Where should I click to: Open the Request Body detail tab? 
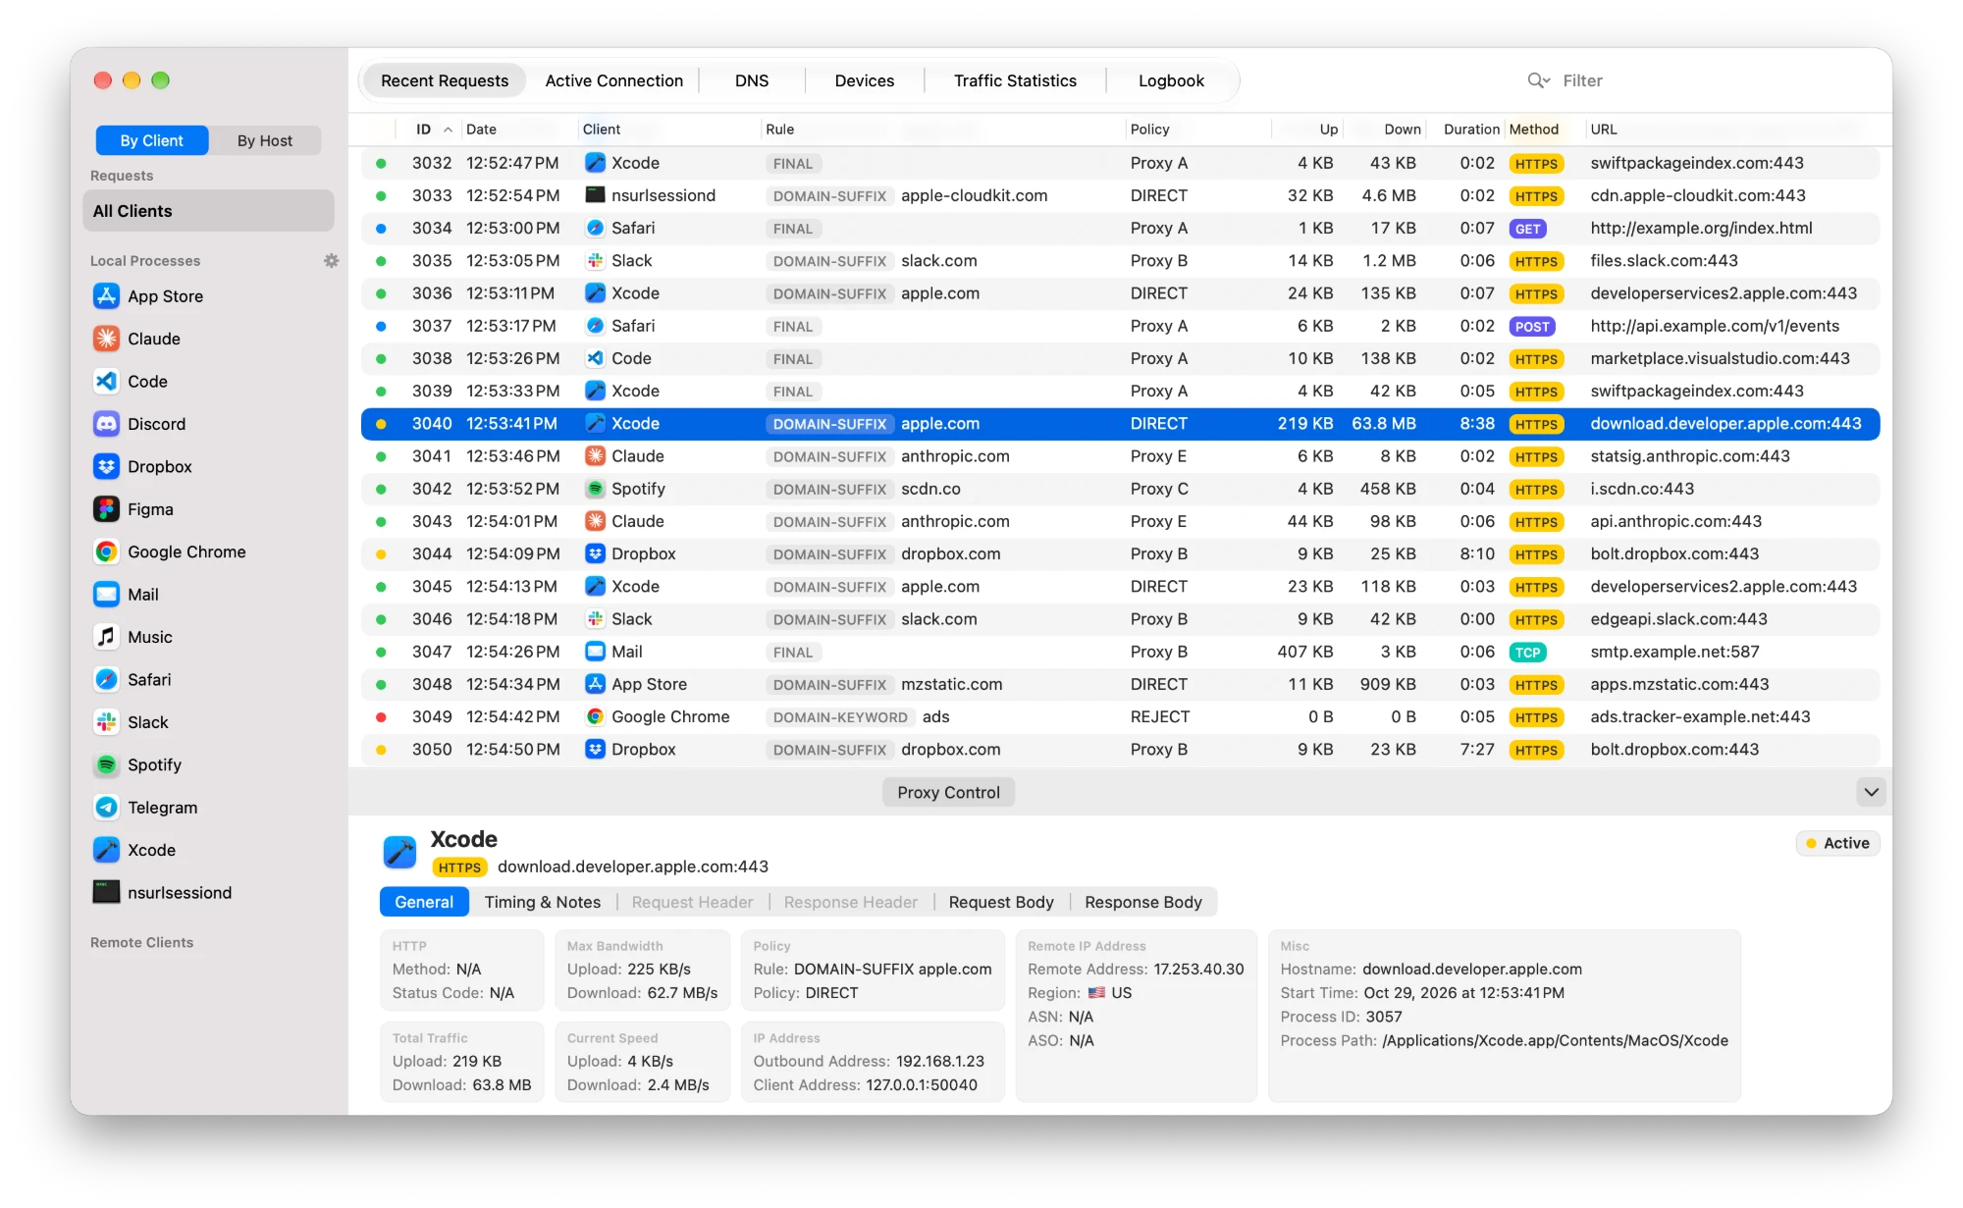pos(1001,902)
